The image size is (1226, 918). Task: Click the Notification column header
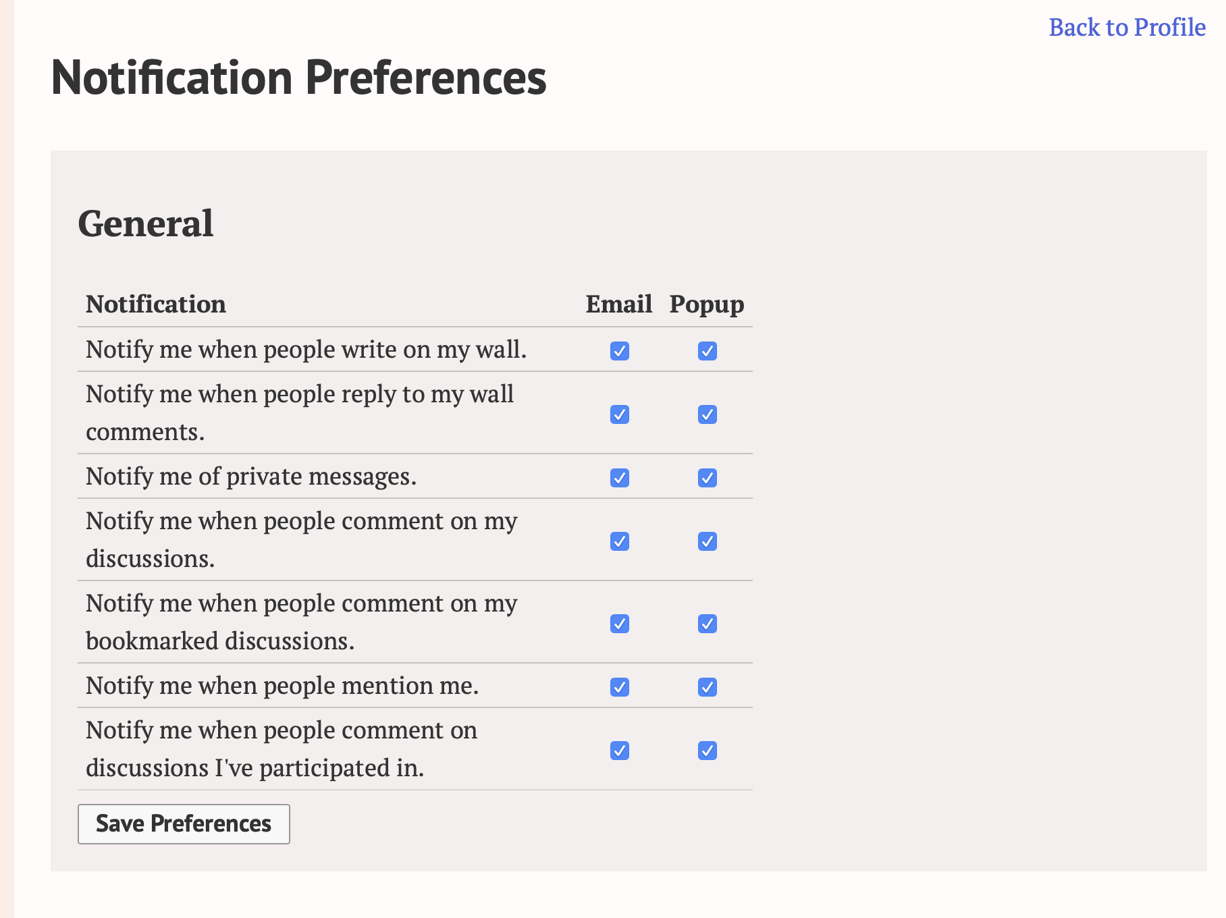[156, 304]
